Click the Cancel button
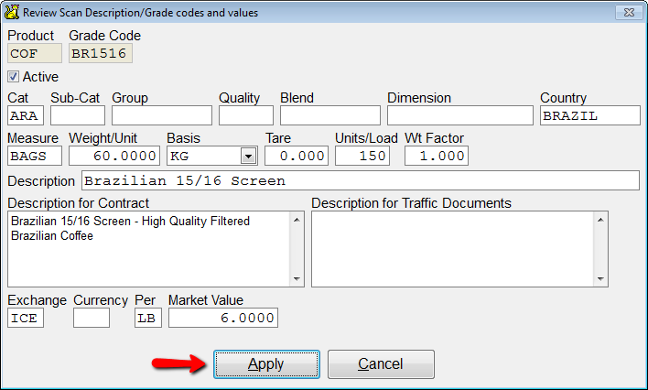Screen dimensions: 648x390 coord(381,364)
